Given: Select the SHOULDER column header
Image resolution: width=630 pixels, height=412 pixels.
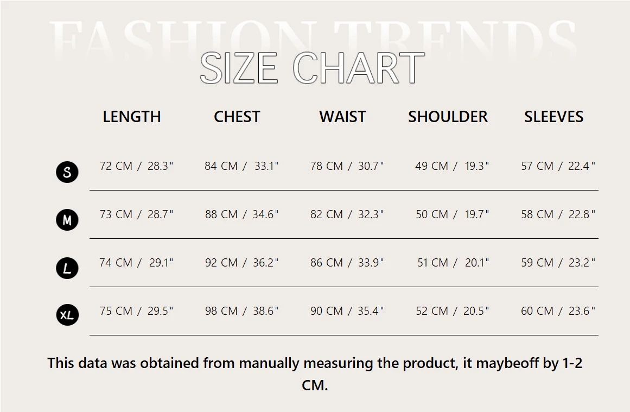Looking at the screenshot, I should pos(448,117).
